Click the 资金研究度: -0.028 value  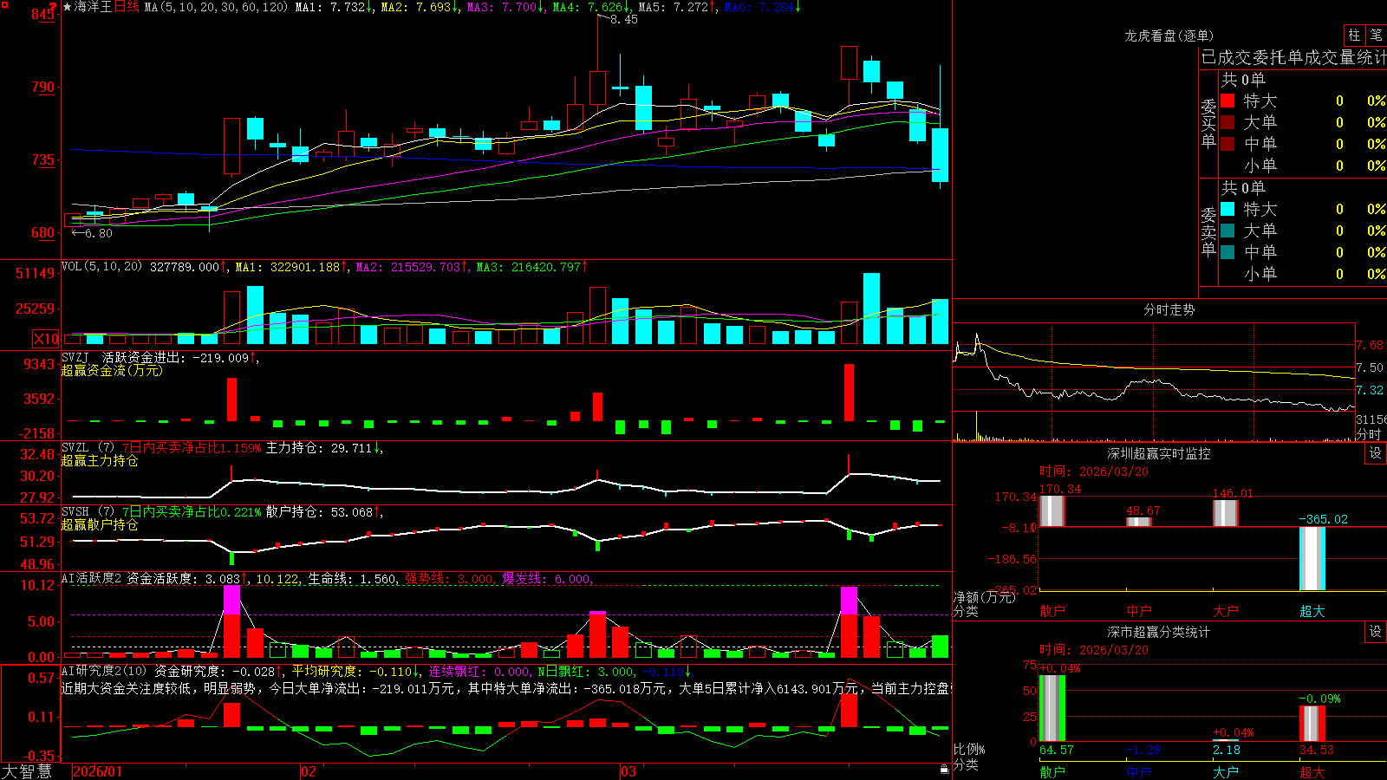tap(218, 672)
